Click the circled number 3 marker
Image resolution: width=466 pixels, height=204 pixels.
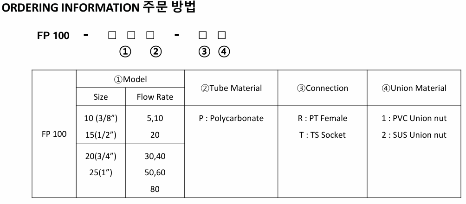(x=204, y=51)
